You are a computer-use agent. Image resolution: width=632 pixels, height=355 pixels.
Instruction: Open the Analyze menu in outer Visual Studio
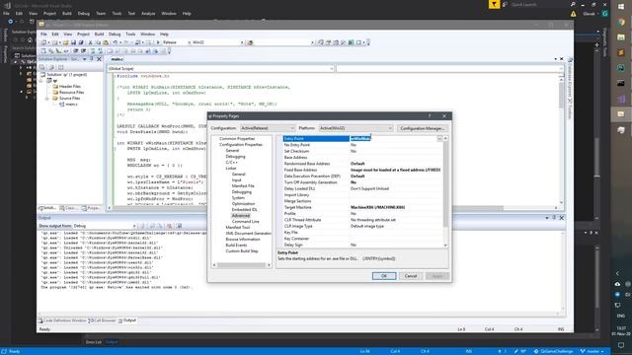click(x=148, y=13)
